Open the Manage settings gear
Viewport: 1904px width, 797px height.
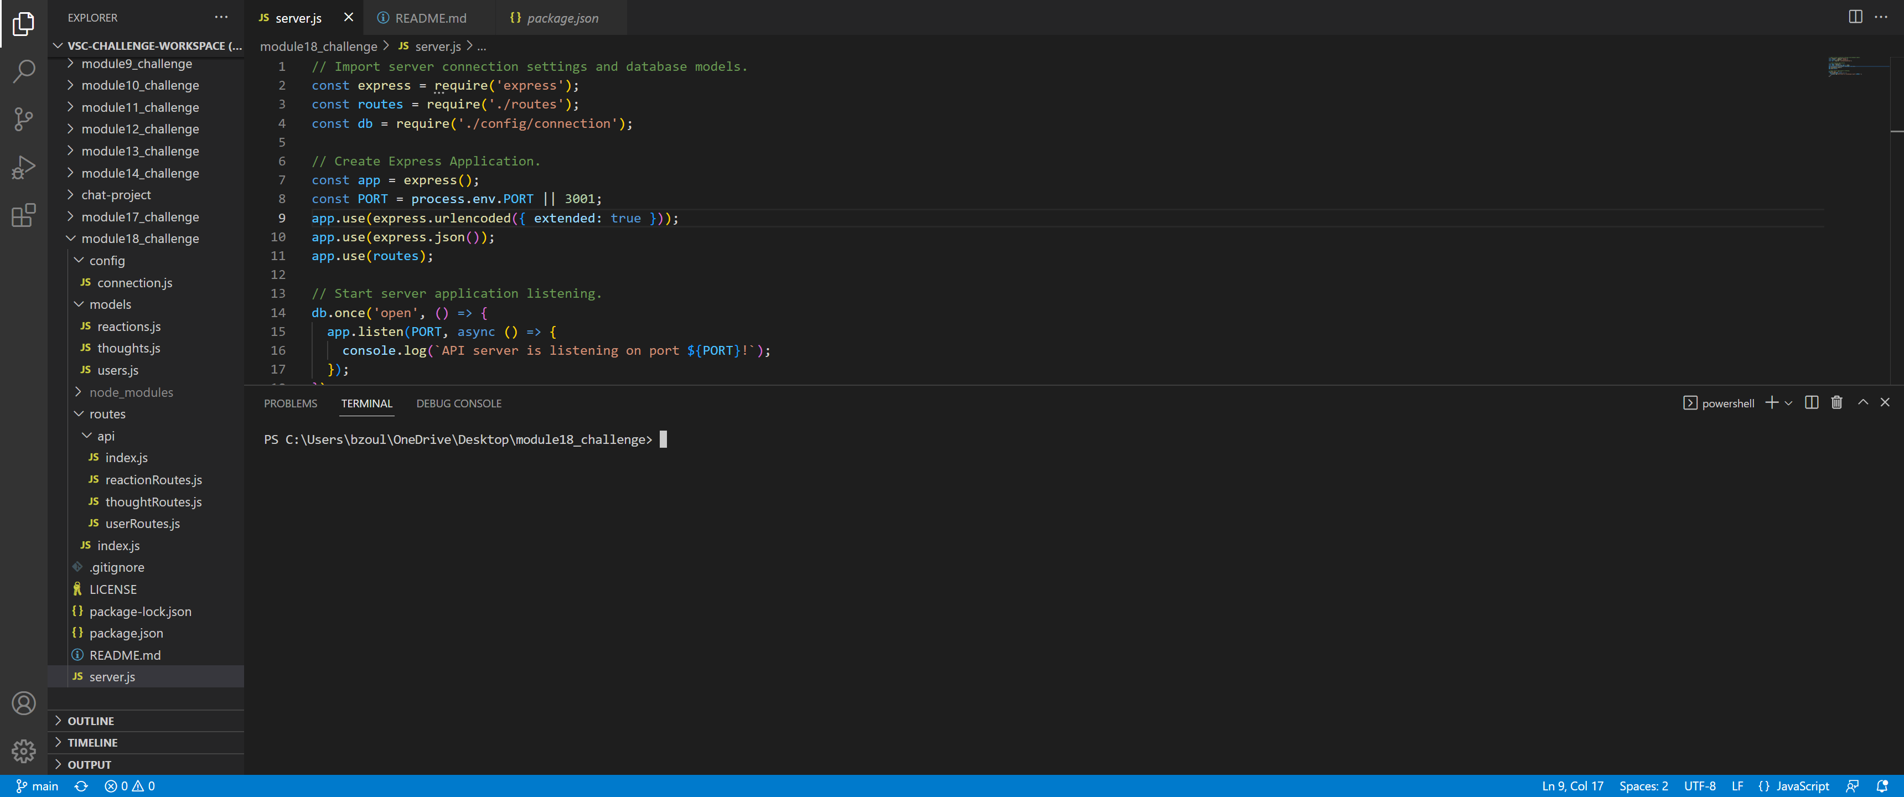(x=24, y=751)
